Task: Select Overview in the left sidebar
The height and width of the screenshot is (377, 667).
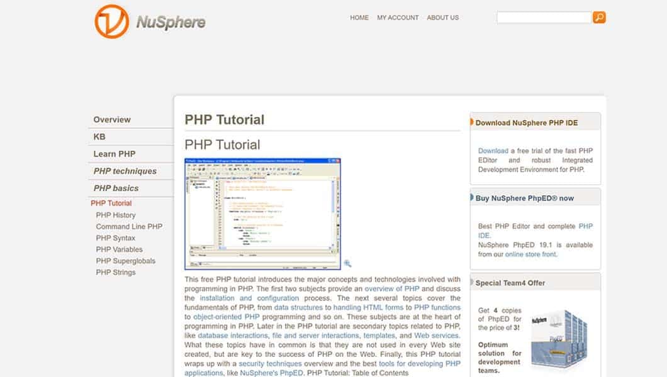Action: 112,120
